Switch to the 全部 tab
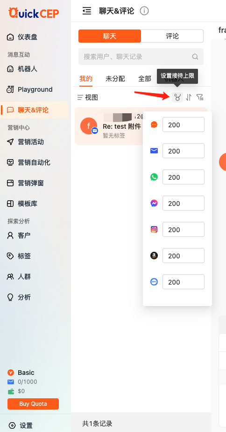 (145, 79)
